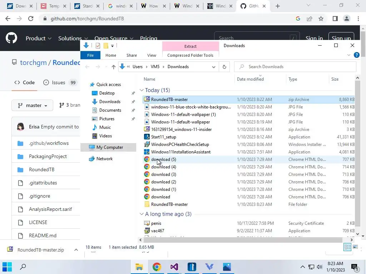The image size is (366, 274).
Task: Open new Chrome tab plus button
Action: (277, 6)
